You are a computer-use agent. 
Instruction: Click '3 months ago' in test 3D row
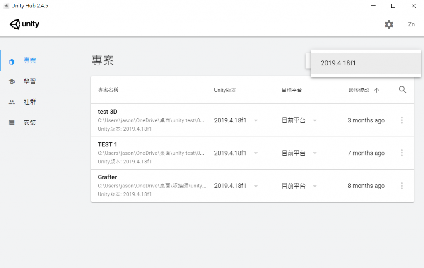366,120
